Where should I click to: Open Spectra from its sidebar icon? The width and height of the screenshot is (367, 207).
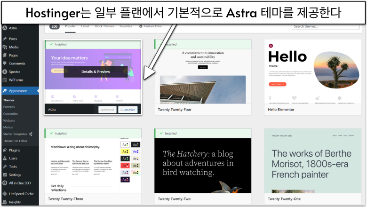coord(4,72)
